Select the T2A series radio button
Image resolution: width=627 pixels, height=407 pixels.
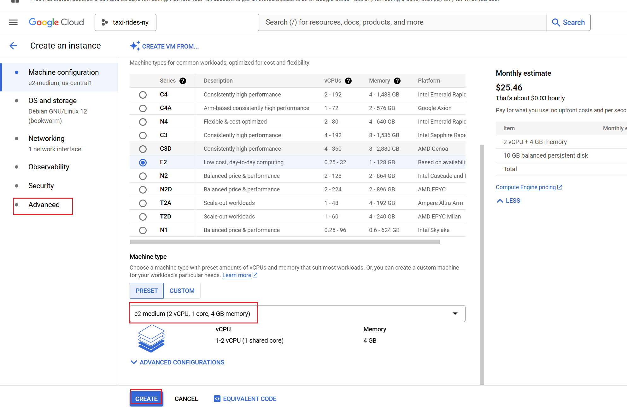(143, 203)
